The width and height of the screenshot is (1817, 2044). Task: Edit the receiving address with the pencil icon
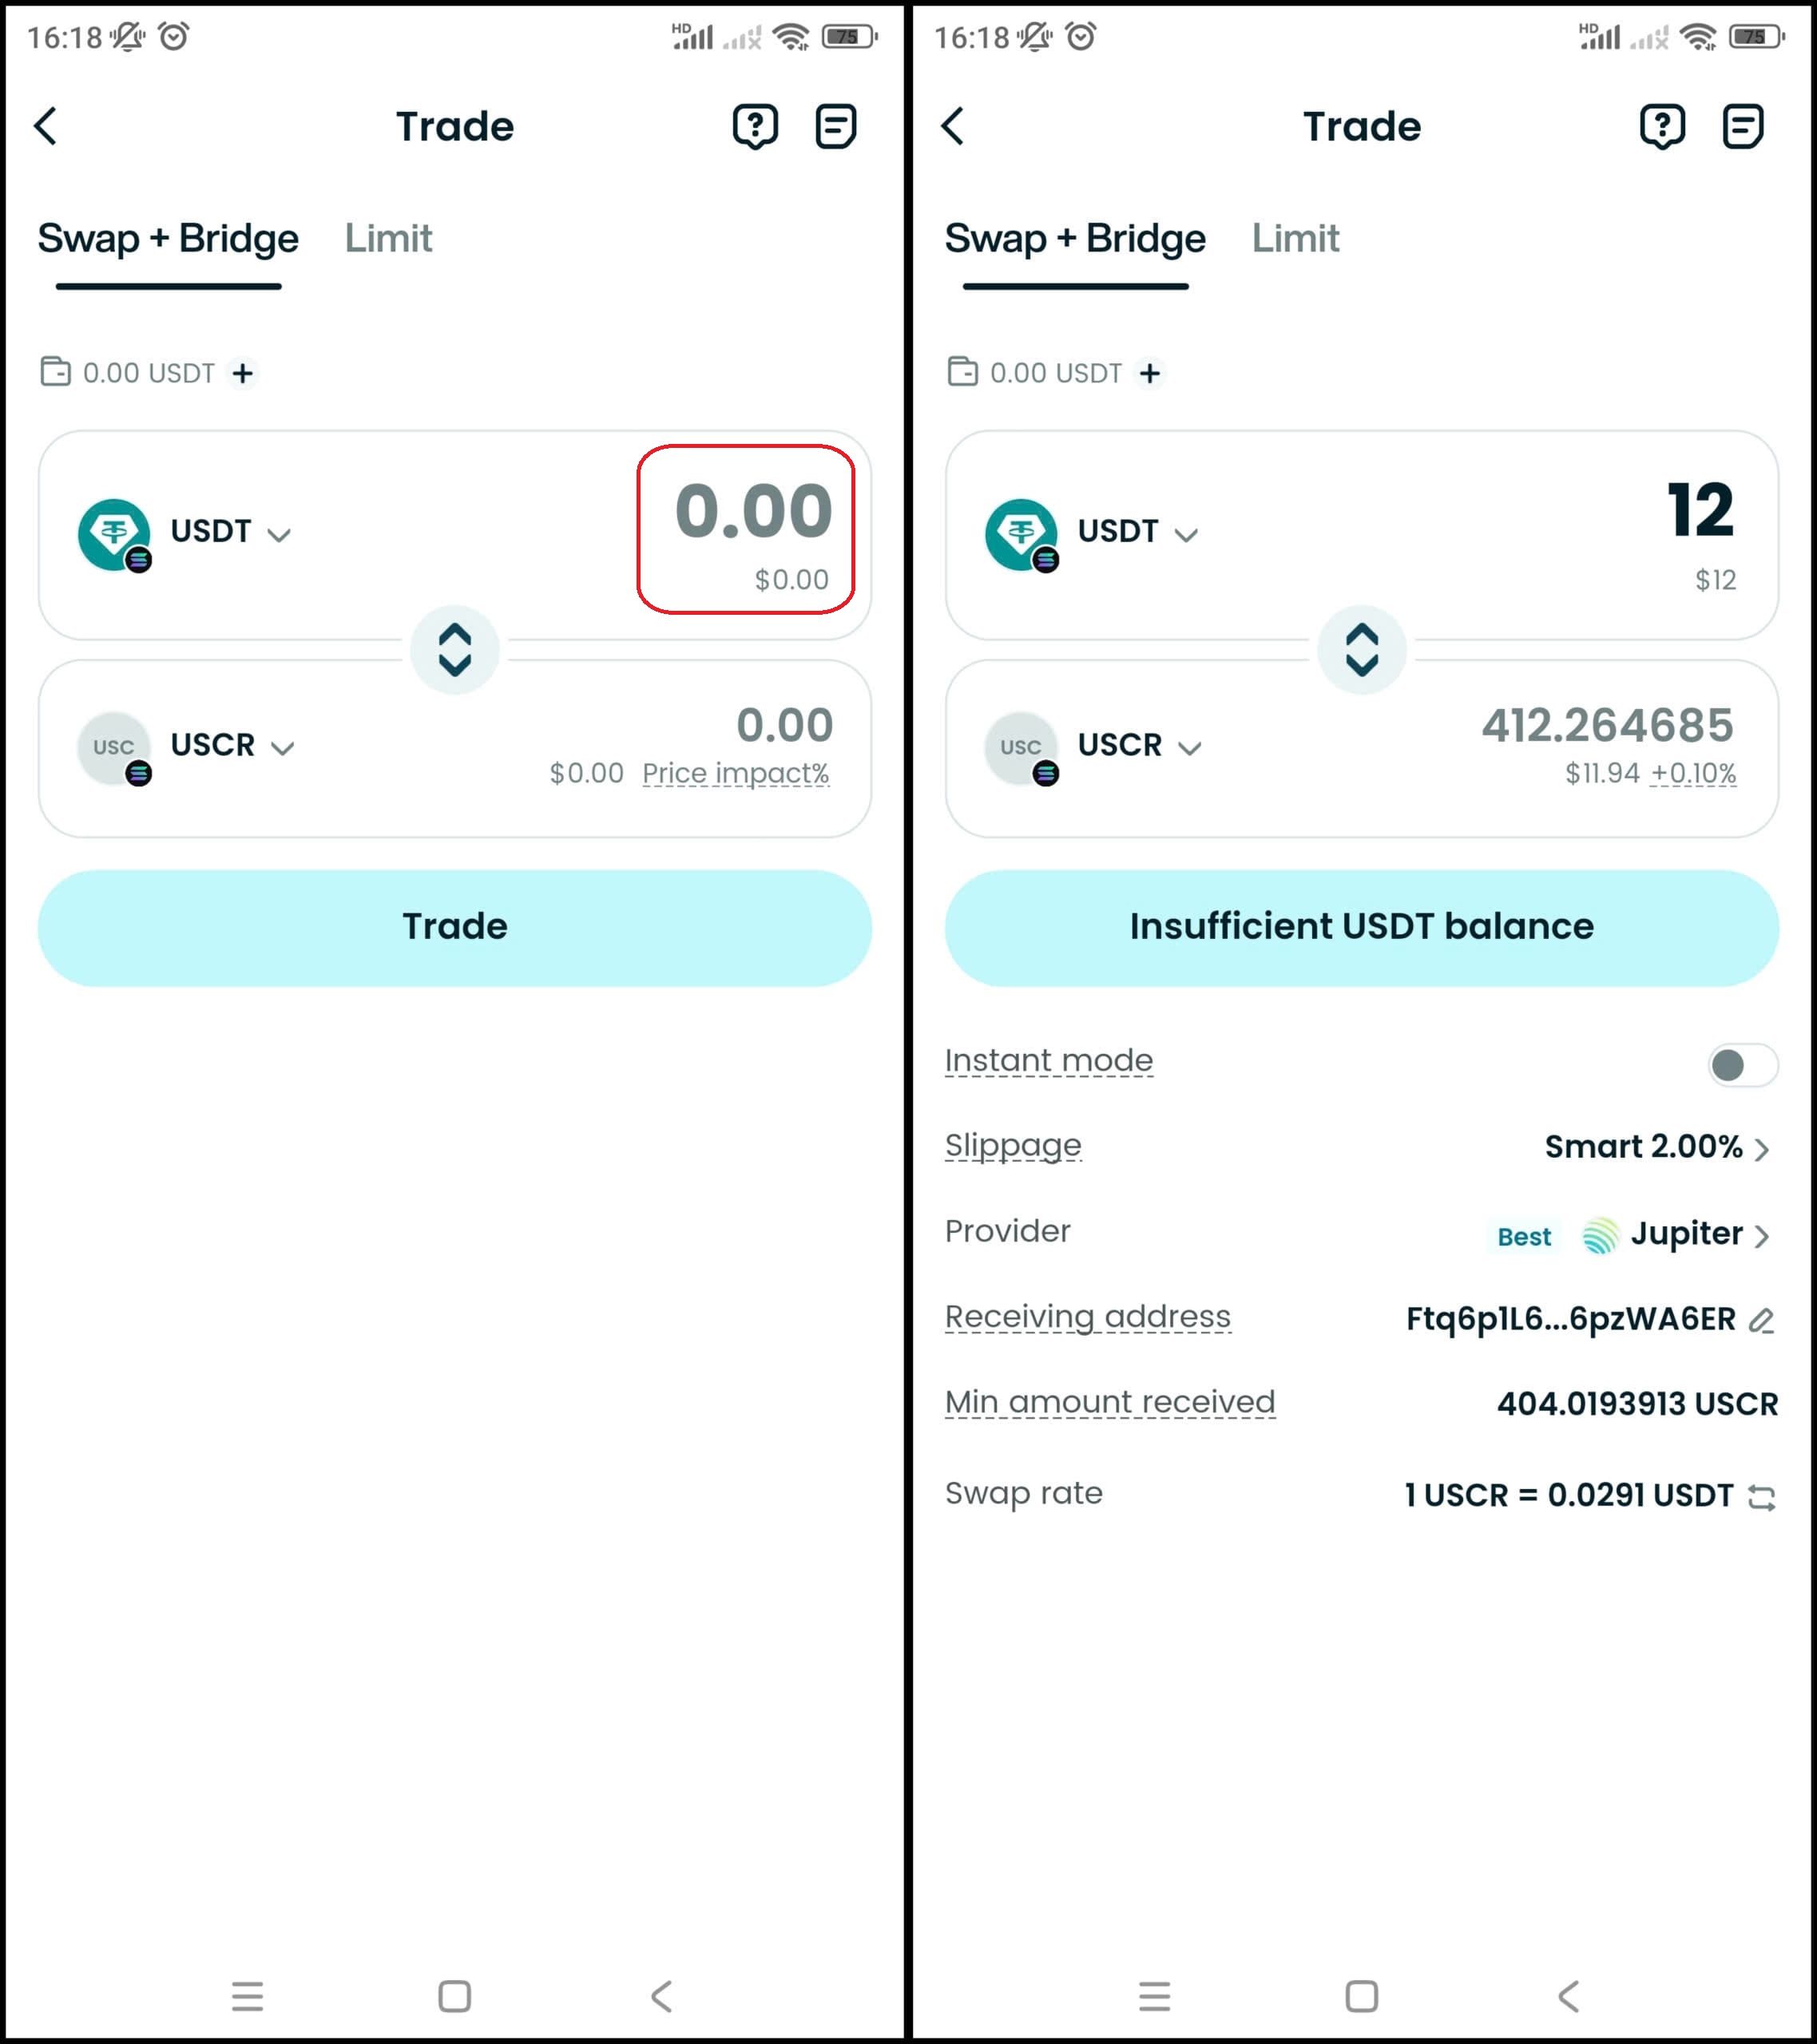tap(1761, 1320)
